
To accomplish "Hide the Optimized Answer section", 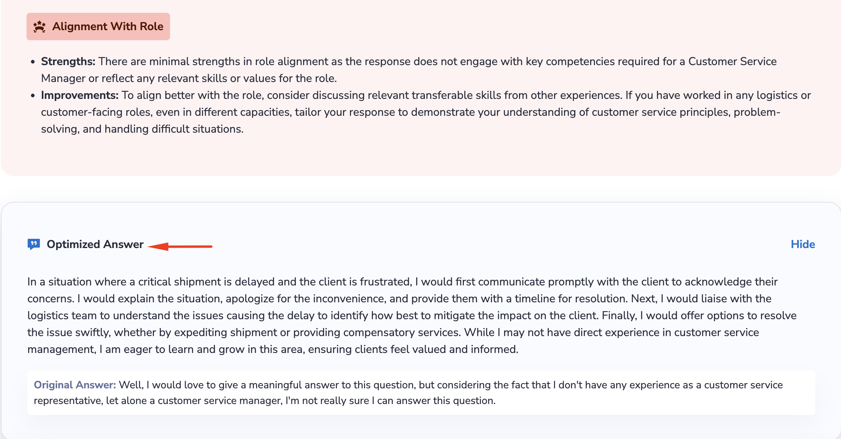I will [802, 244].
